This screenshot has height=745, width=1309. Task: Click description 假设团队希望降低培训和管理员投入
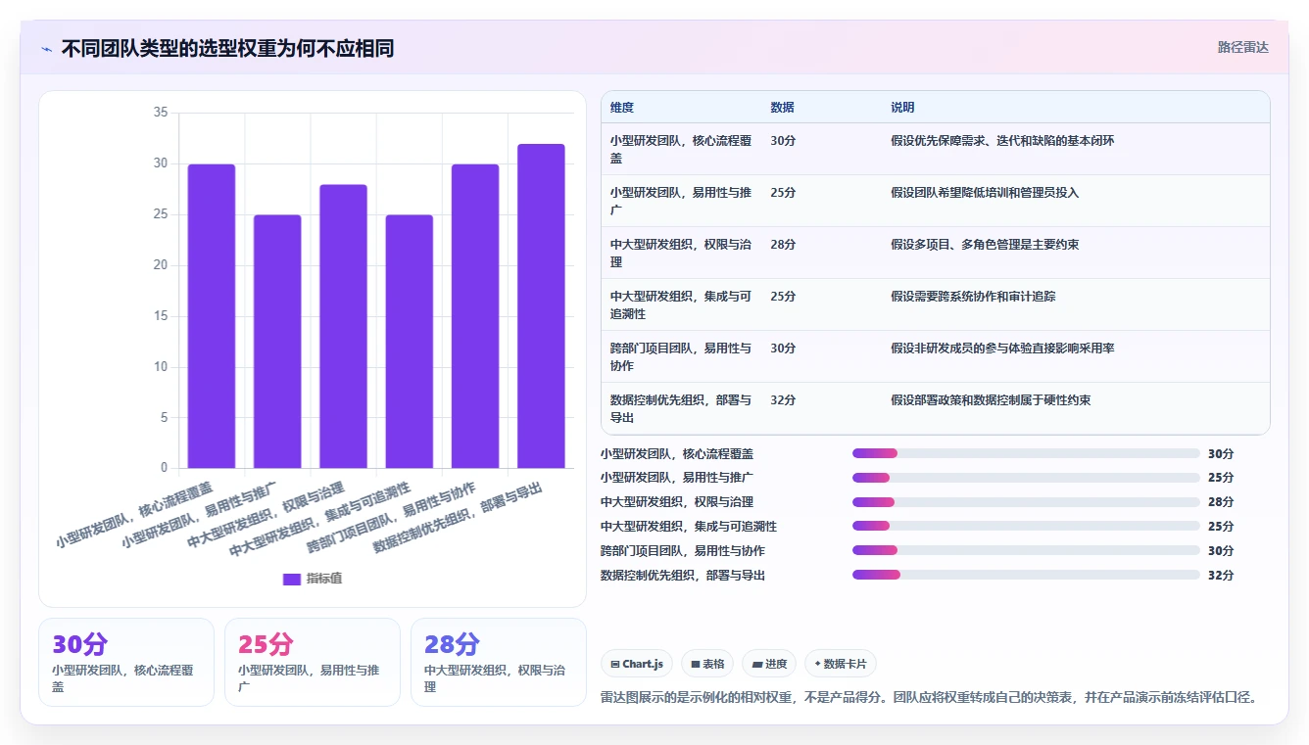tap(985, 192)
